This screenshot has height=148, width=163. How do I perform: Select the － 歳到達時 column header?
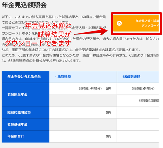tap(83, 77)
